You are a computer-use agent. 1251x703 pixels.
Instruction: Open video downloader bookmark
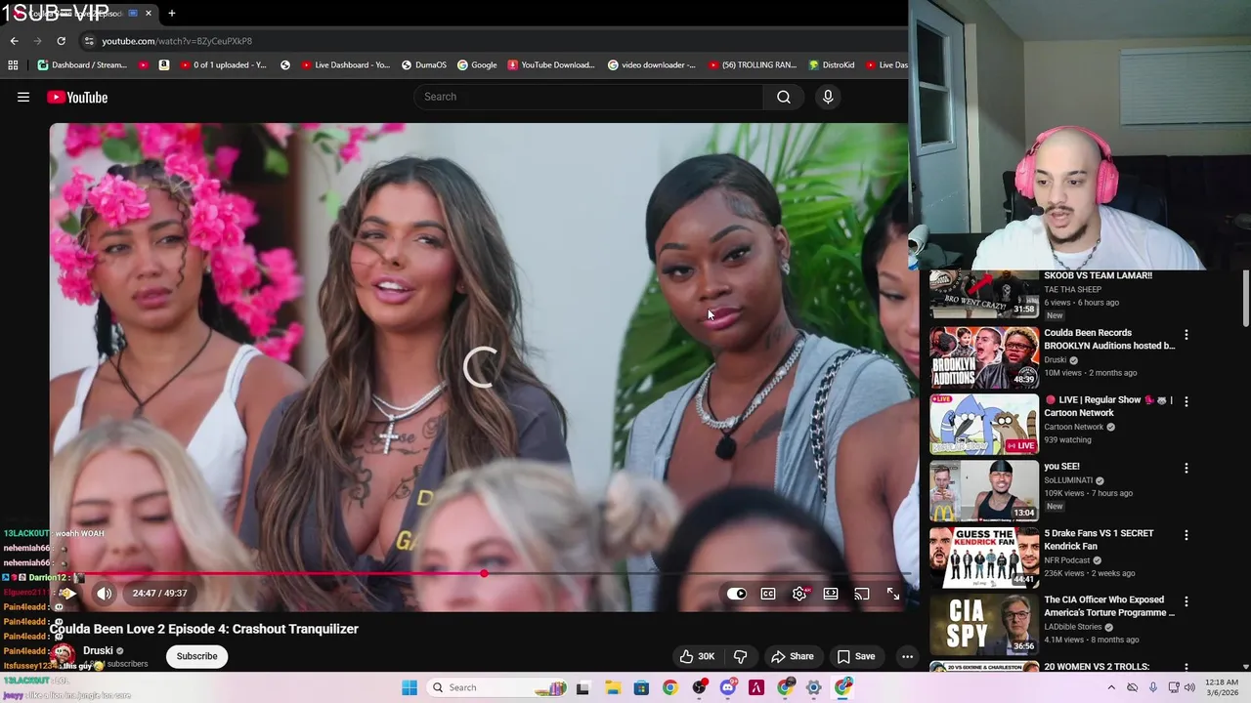click(x=652, y=64)
